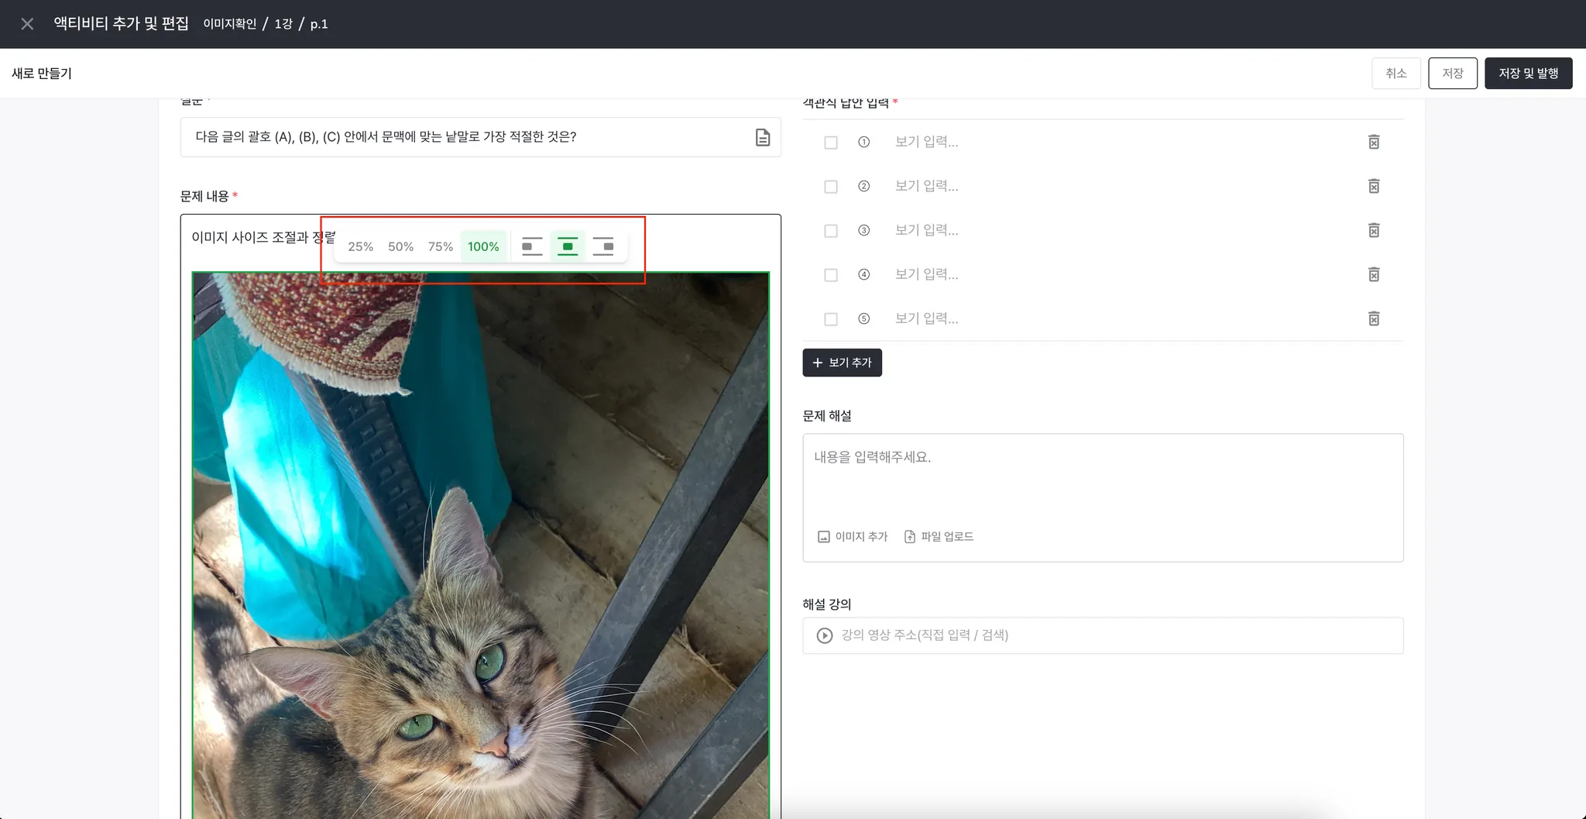Click the 액티비티 추가 및 편집 title
The height and width of the screenshot is (819, 1586).
pos(122,23)
